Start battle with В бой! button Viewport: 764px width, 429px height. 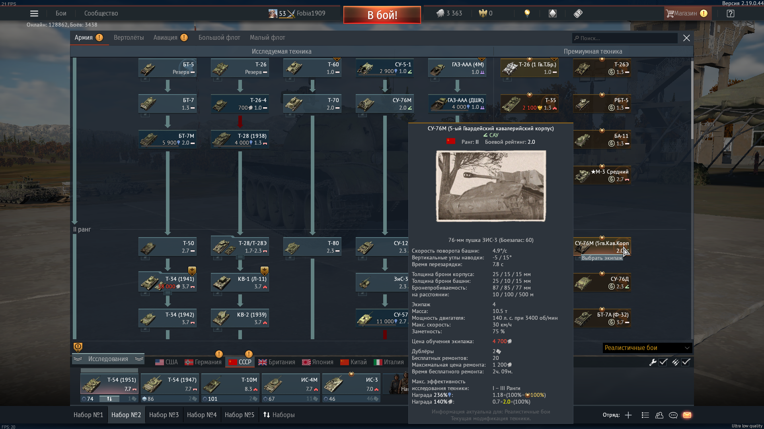pyautogui.click(x=382, y=15)
